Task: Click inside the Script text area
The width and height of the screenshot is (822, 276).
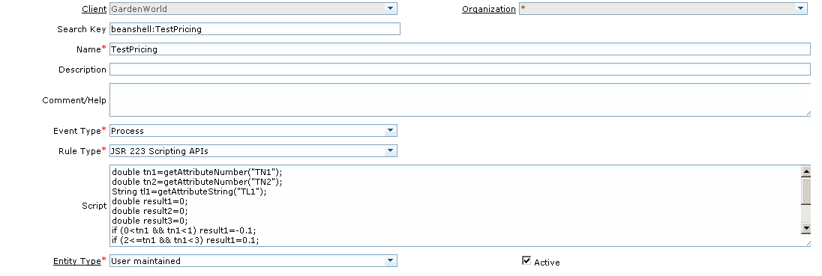Action: (455, 206)
